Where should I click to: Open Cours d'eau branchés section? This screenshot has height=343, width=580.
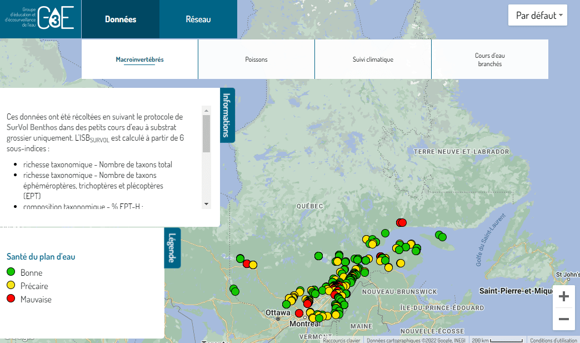[489, 59]
